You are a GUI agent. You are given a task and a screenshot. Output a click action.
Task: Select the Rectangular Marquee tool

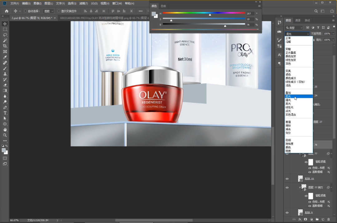pos(5,29)
